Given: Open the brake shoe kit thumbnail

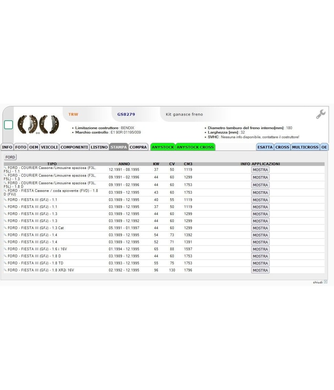Looking at the screenshot, I should click(x=38, y=124).
